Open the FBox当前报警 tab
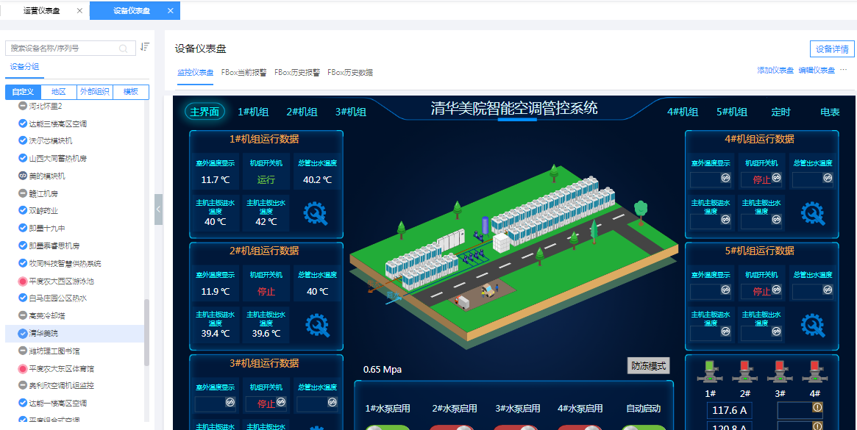The image size is (857, 430). coord(243,72)
